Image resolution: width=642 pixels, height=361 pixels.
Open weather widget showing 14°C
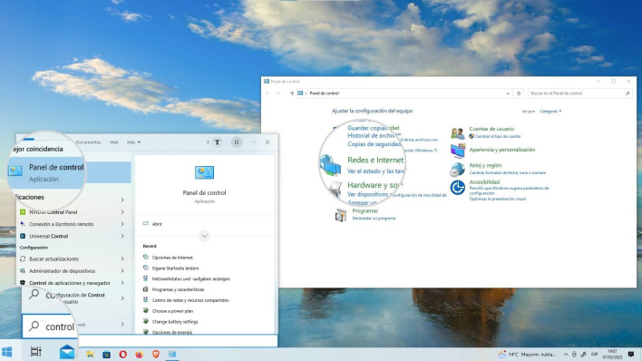(527, 355)
